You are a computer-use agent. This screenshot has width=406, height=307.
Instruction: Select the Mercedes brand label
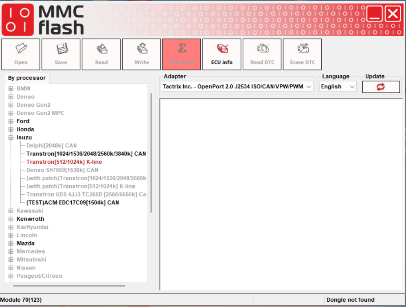click(31, 252)
